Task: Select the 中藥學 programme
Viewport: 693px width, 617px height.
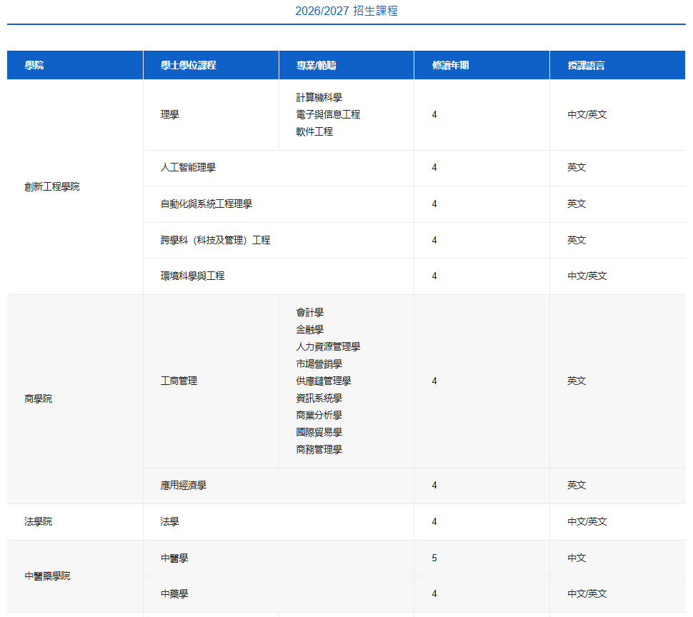Action: pos(174,593)
